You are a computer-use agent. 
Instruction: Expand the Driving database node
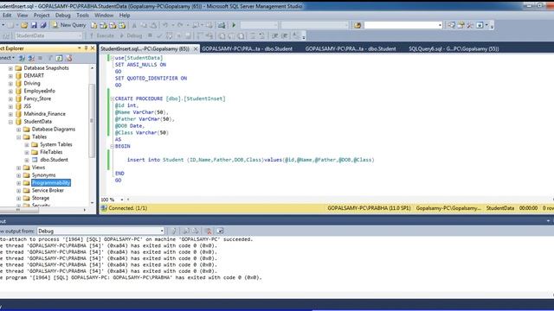(10, 84)
